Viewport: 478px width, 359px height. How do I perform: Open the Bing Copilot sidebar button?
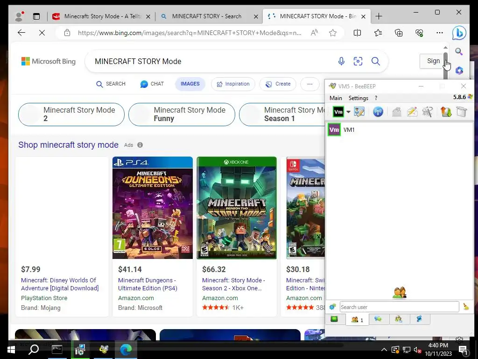(x=459, y=33)
